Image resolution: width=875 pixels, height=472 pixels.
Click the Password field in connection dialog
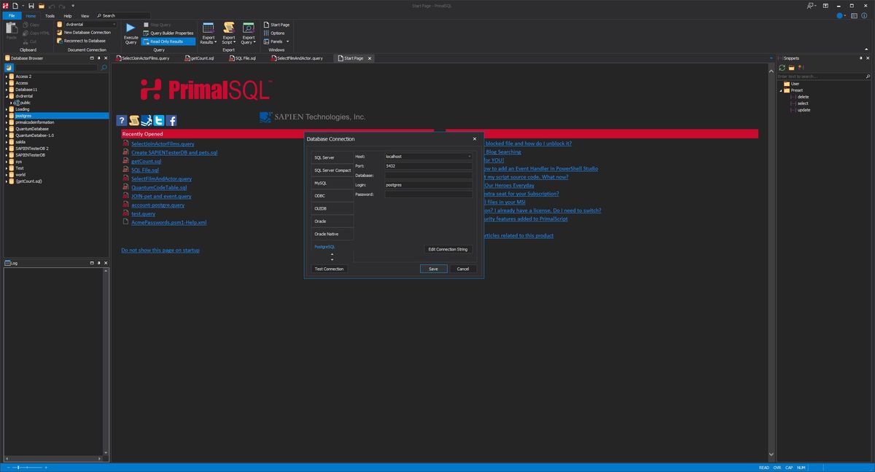click(428, 194)
